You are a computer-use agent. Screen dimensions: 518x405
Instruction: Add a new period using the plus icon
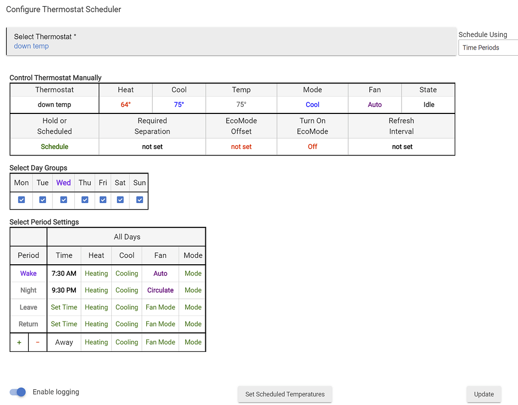[19, 342]
